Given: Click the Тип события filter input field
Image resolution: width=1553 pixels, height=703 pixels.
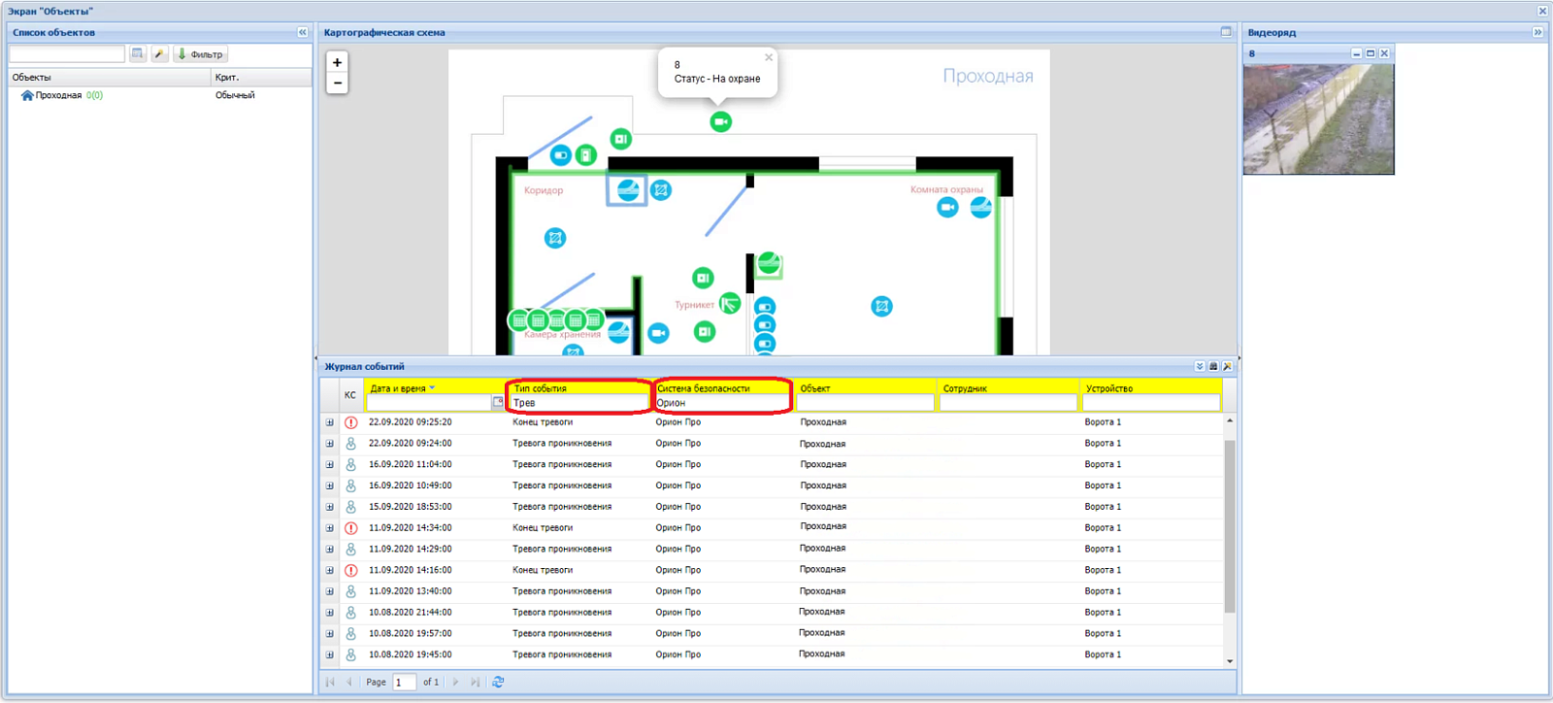Looking at the screenshot, I should [x=579, y=402].
